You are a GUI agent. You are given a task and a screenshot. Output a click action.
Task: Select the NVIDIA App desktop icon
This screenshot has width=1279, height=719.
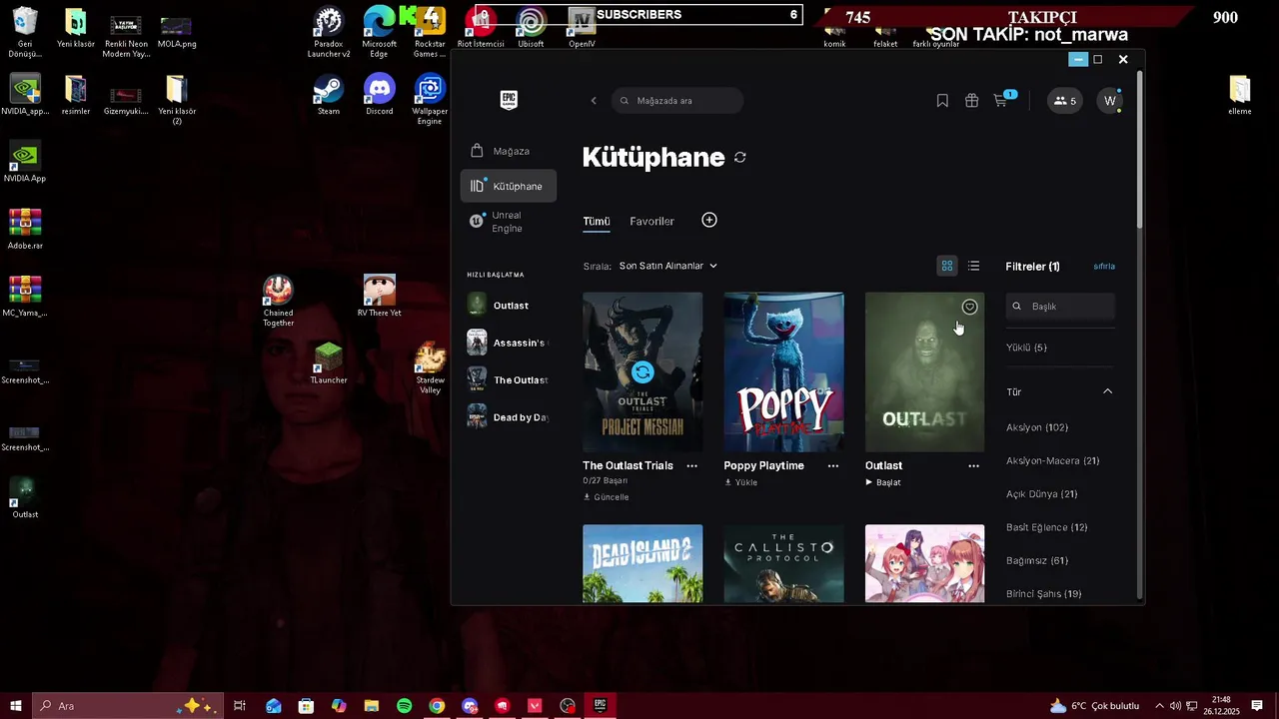click(25, 163)
